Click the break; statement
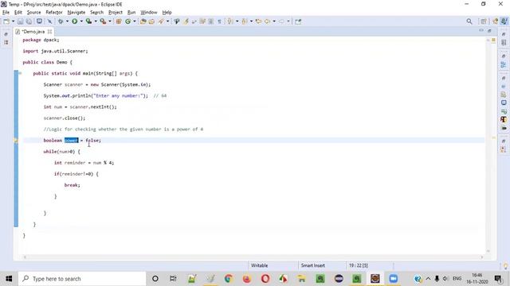 (x=72, y=185)
